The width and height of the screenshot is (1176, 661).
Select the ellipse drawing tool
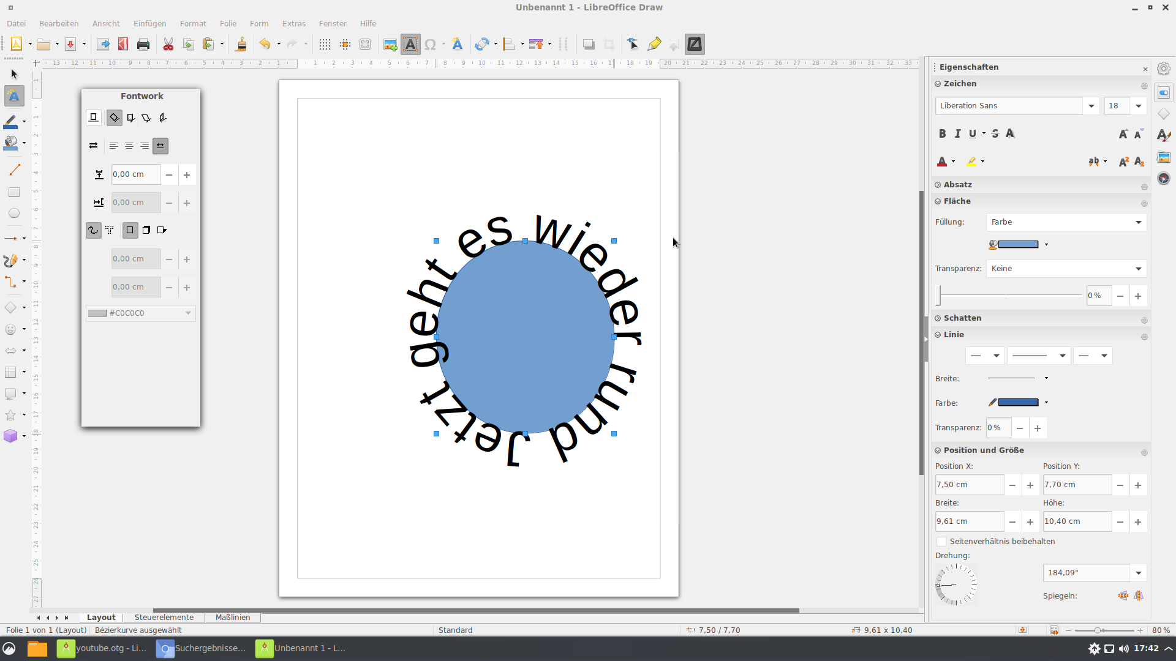pos(14,214)
